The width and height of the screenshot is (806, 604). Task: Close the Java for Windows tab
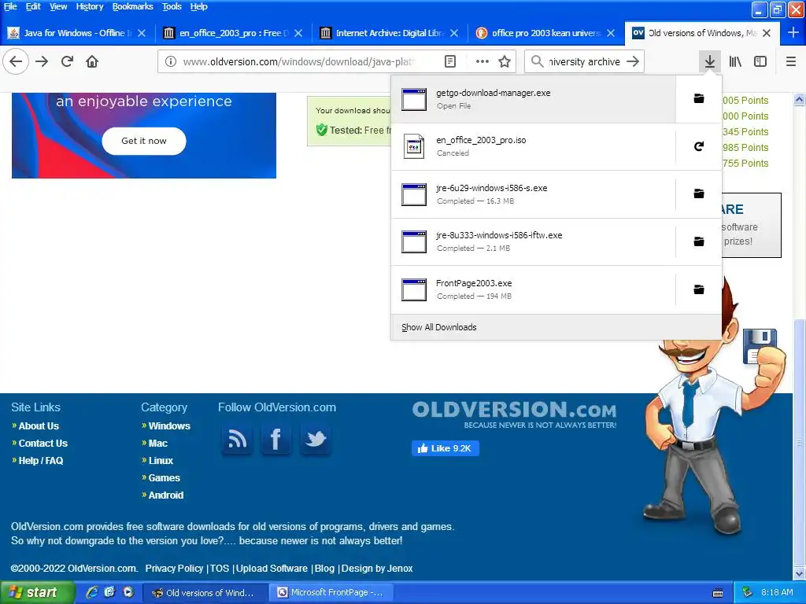[x=142, y=33]
